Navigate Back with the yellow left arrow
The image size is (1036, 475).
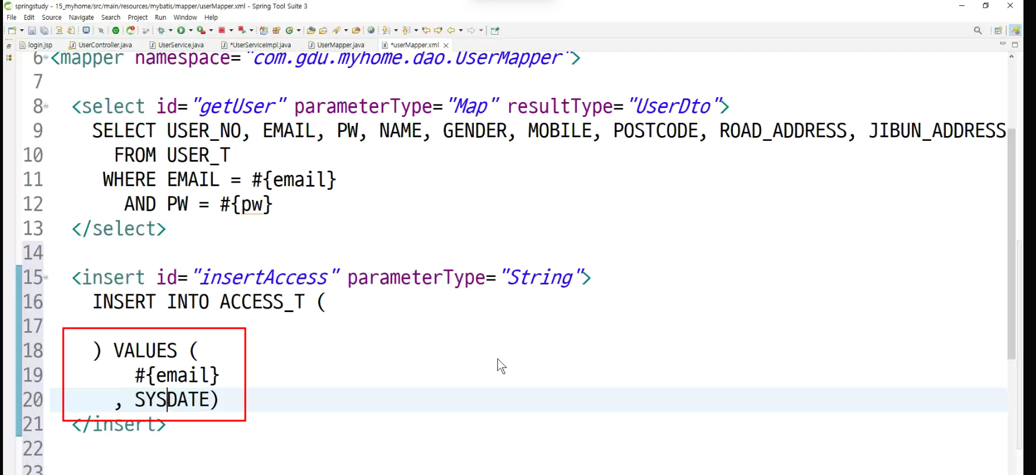click(x=451, y=30)
